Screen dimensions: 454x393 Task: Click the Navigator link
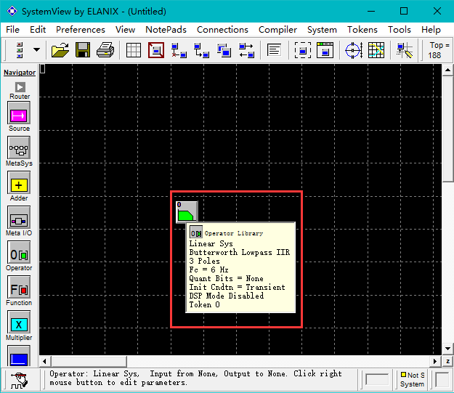tap(20, 73)
